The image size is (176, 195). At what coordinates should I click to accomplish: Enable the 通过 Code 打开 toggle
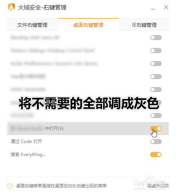tap(156, 142)
